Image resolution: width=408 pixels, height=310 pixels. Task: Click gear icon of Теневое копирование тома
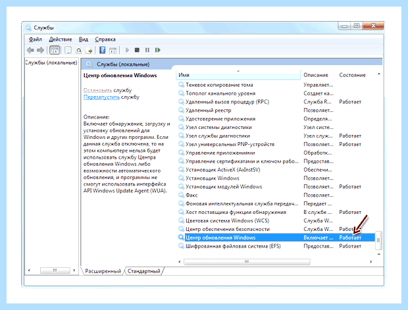point(181,85)
